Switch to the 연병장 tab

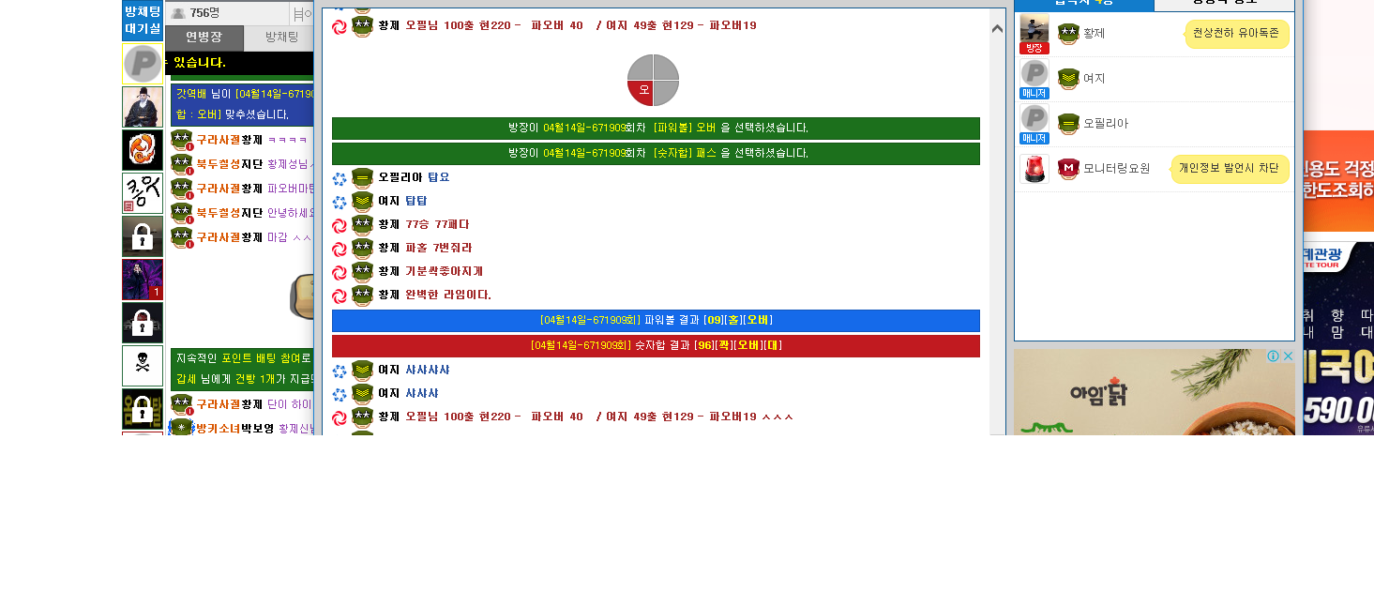204,38
